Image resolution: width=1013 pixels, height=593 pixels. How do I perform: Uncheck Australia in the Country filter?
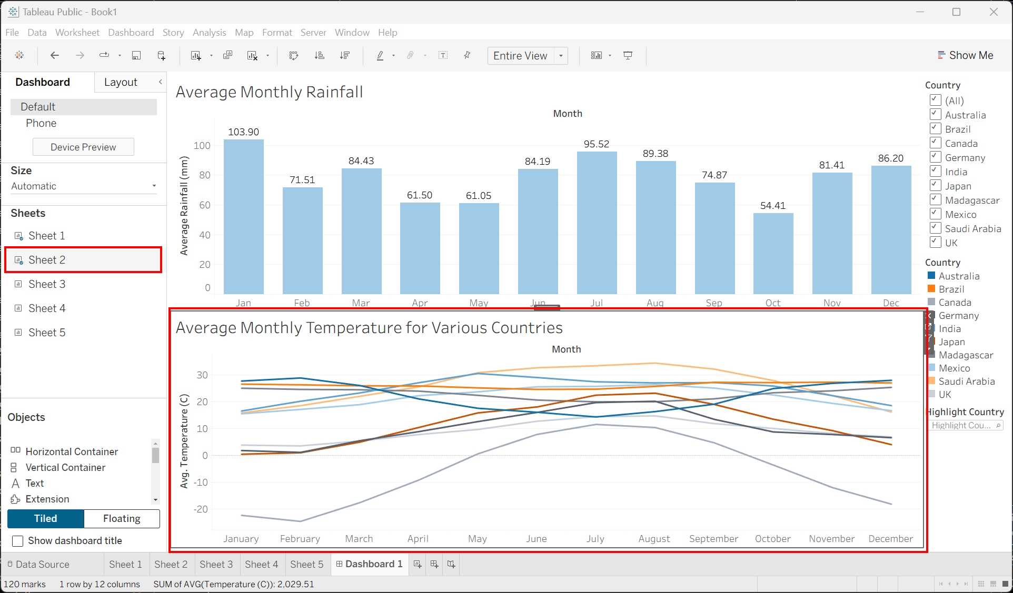tap(936, 114)
